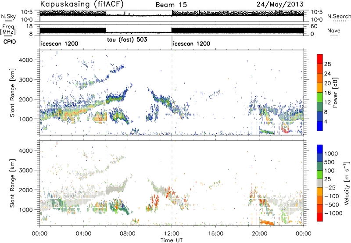Click the "Velocity [m s⁻¹]" colorbar title
This screenshot has height=243, width=351.
point(347,183)
